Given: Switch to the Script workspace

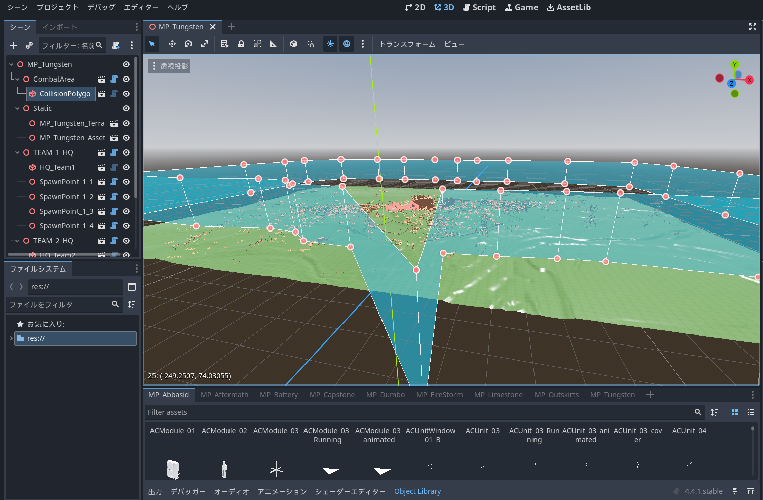Looking at the screenshot, I should pyautogui.click(x=479, y=7).
